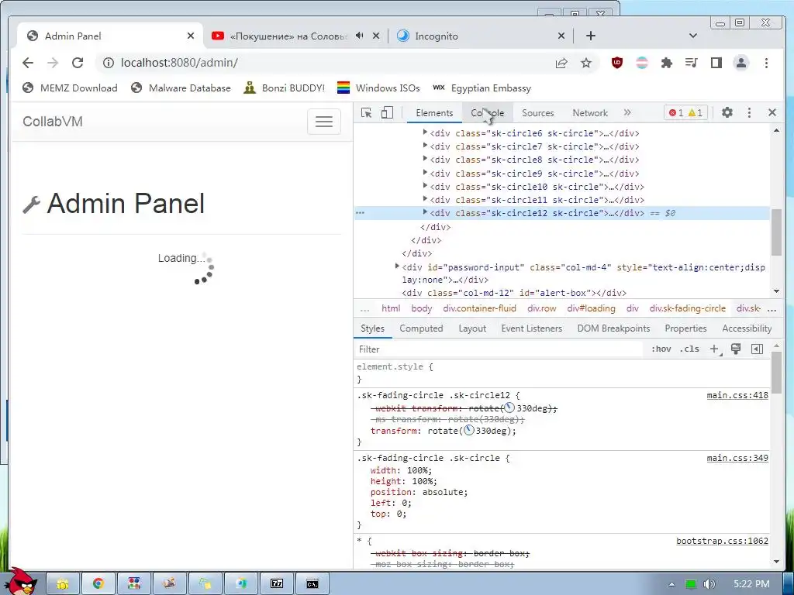Show more DevTools tabs chevron
The width and height of the screenshot is (794, 595).
click(627, 112)
